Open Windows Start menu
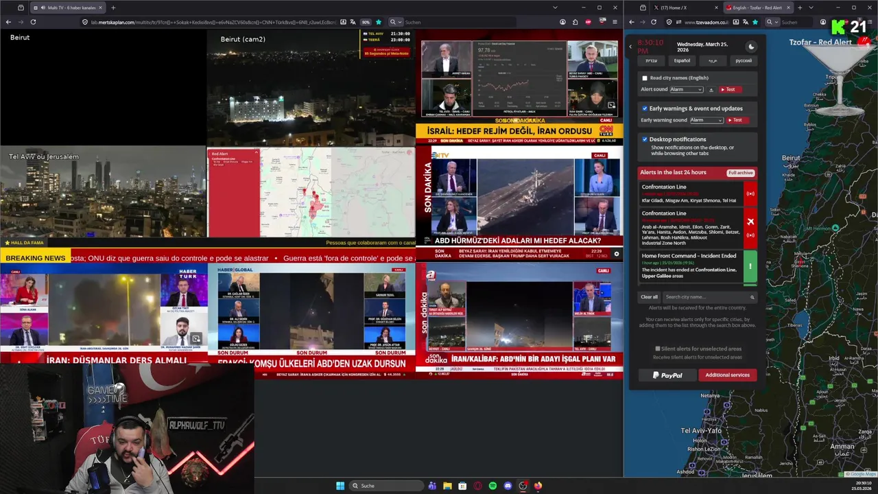This screenshot has height=494, width=878. [x=340, y=486]
